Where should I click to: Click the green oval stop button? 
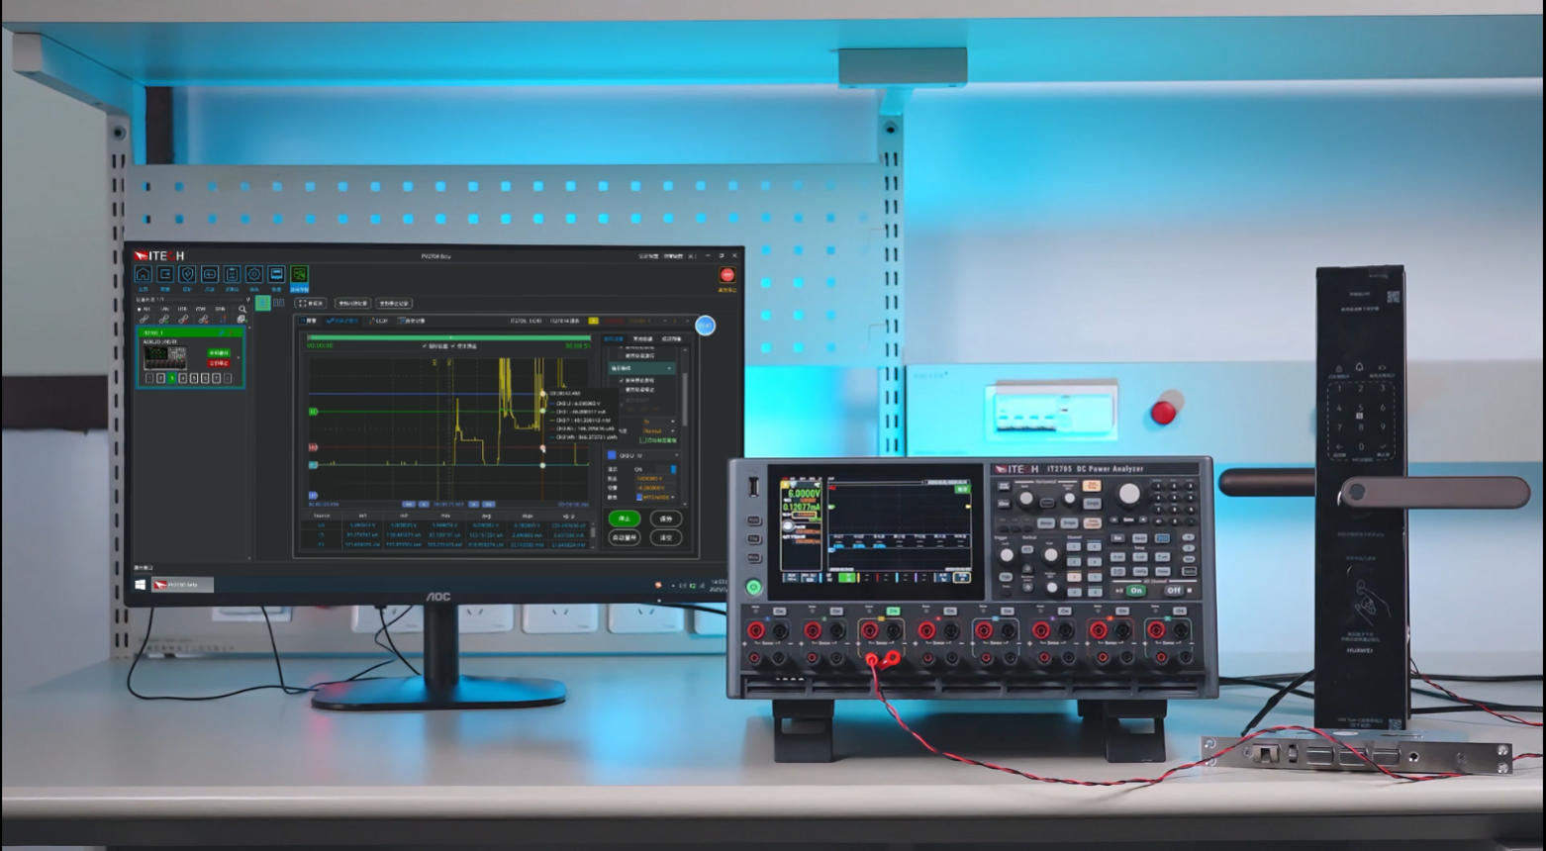click(x=624, y=519)
